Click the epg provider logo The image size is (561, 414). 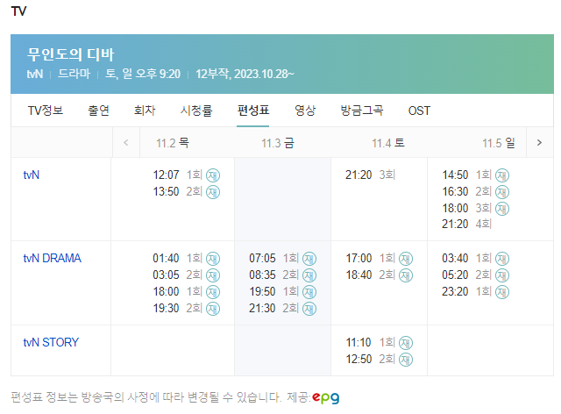[x=325, y=397]
